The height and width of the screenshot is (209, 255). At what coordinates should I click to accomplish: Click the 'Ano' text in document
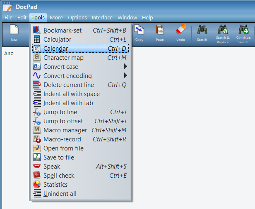tap(9, 54)
